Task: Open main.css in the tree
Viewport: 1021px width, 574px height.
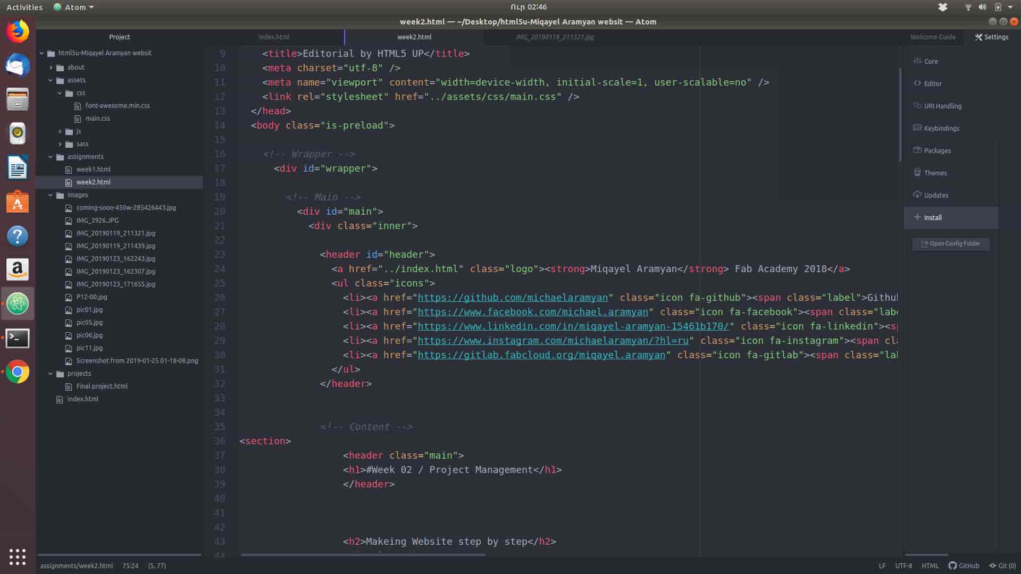Action: click(97, 119)
